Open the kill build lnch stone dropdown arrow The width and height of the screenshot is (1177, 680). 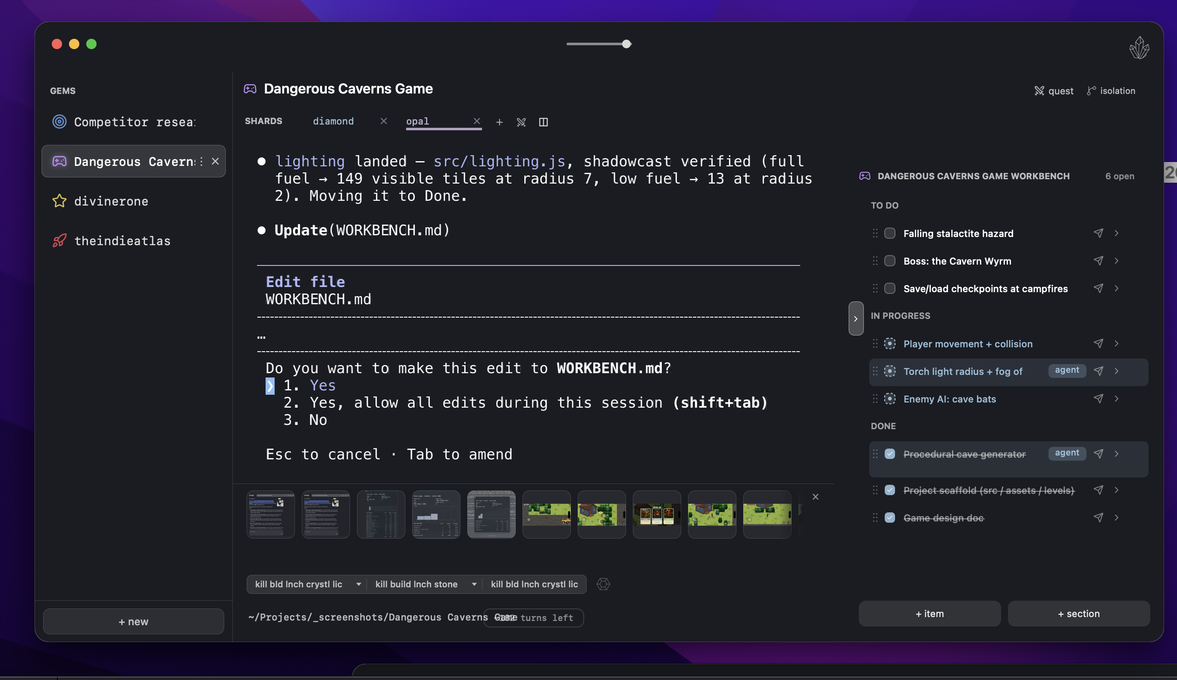pyautogui.click(x=473, y=584)
